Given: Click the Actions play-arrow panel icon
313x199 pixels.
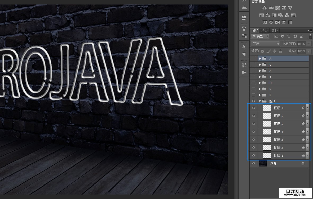Looking at the screenshot, I should point(244,72).
